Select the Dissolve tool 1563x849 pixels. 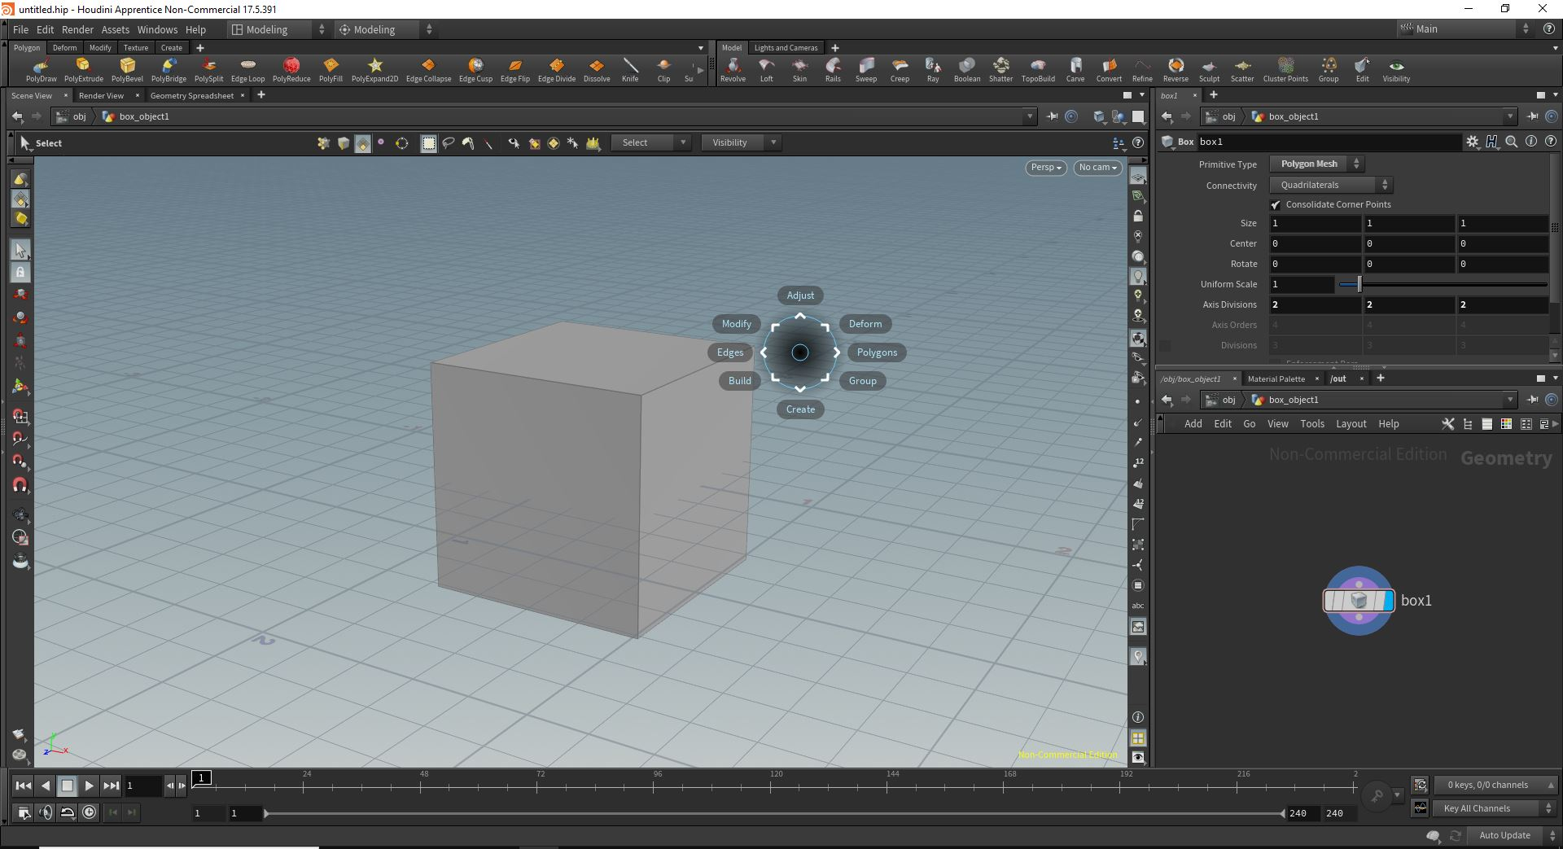point(597,70)
